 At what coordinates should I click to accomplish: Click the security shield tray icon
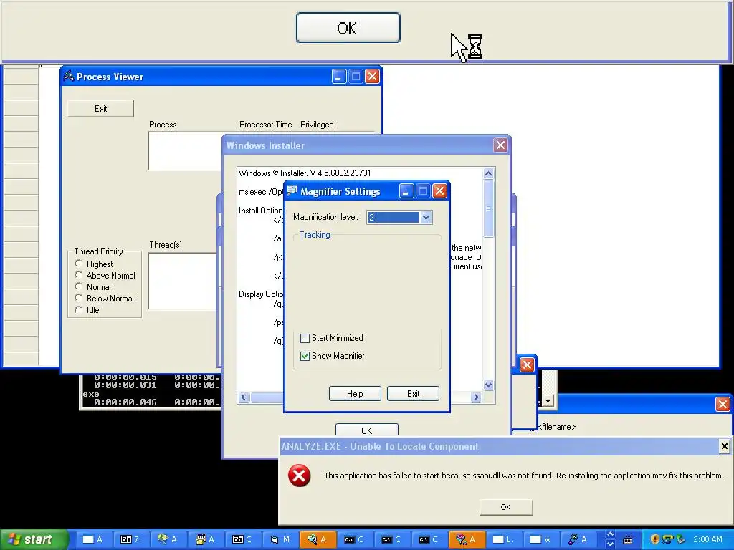pyautogui.click(x=655, y=539)
